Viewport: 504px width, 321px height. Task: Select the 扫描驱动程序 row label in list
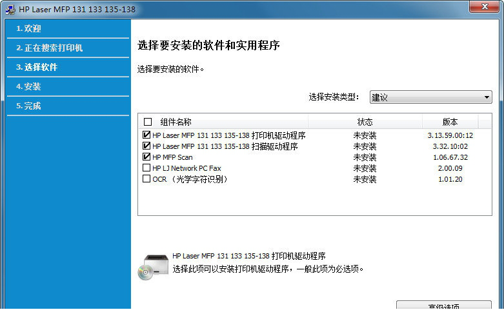coord(225,146)
